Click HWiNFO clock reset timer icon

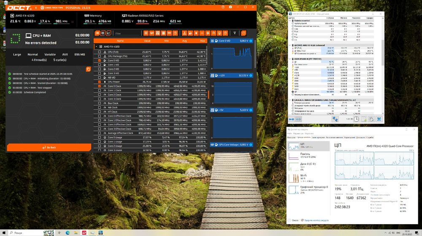click(356, 119)
